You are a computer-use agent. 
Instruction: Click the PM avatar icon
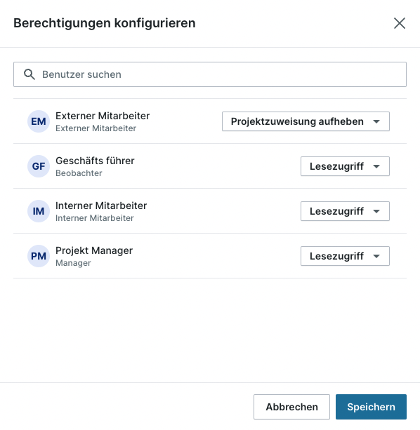point(39,256)
